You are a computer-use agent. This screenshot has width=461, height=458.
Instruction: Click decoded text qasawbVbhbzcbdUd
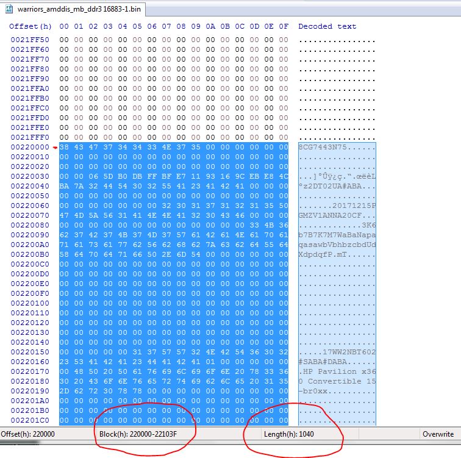pyautogui.click(x=337, y=245)
